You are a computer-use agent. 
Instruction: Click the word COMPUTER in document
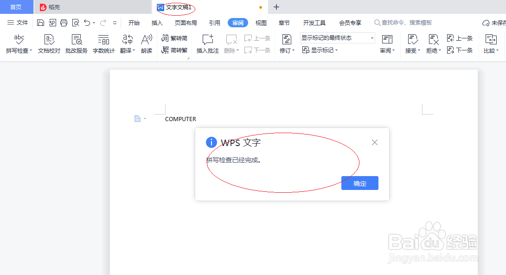(x=180, y=119)
